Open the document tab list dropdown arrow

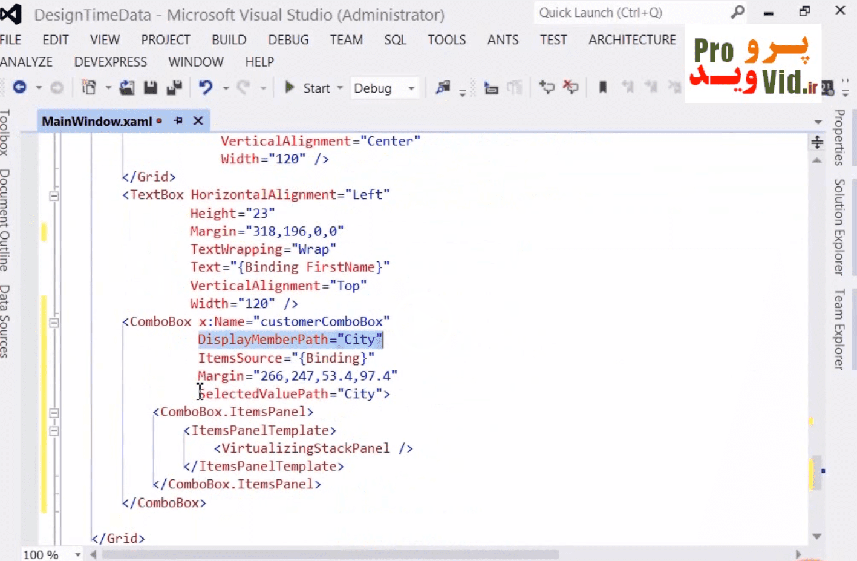(818, 122)
